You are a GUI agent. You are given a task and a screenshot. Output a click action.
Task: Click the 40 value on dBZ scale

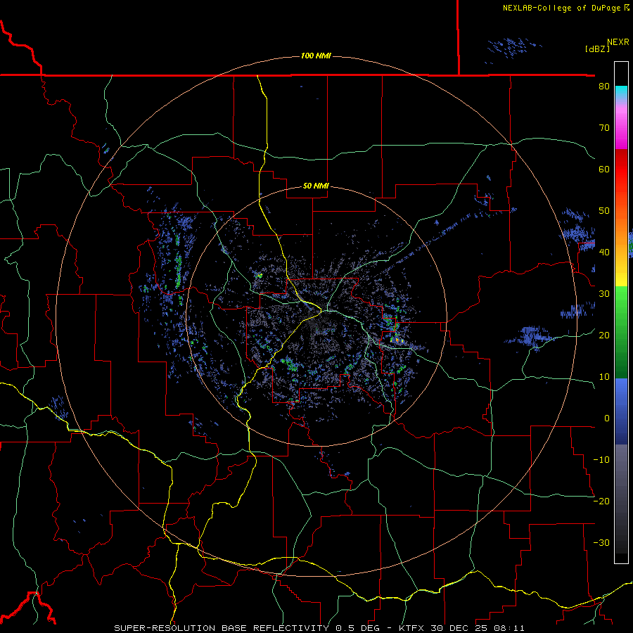click(604, 252)
